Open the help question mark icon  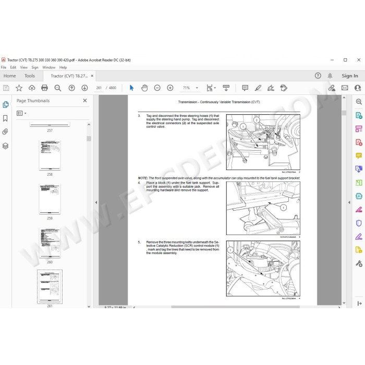318,76
